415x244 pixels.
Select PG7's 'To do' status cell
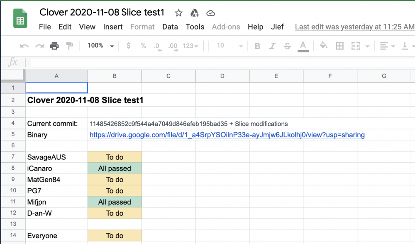[115, 190]
